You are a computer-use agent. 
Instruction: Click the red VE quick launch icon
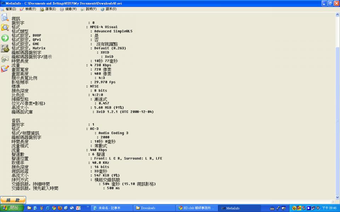(78, 208)
